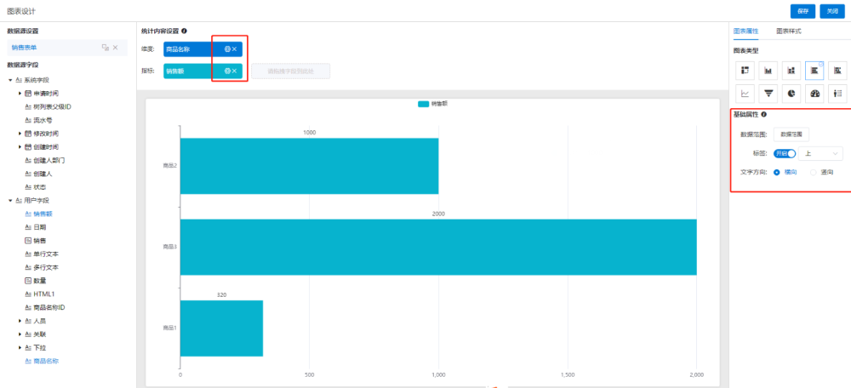Collapse the 系统字段 tree group
This screenshot has height=388, width=851.
pos(10,80)
